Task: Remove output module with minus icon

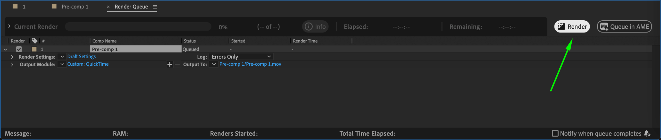Action: (x=177, y=64)
